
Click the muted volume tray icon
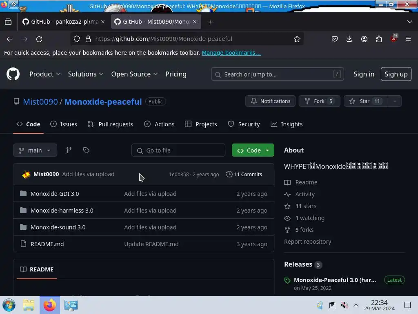(345, 305)
